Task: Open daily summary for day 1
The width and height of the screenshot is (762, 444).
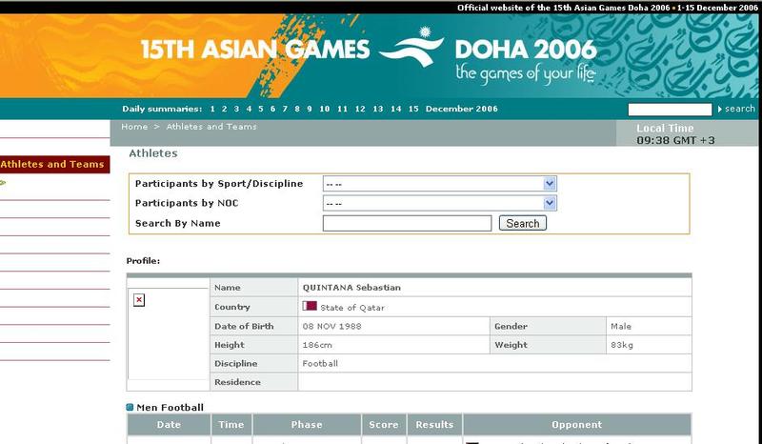Action: click(x=213, y=109)
